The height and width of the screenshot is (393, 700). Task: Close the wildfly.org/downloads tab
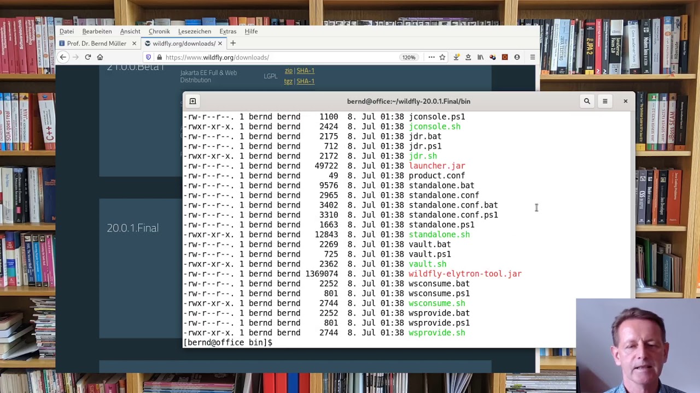coord(220,43)
